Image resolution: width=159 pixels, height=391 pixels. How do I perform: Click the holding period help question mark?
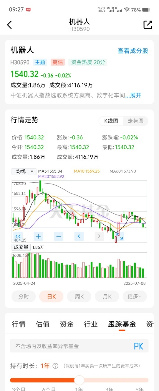pos(55,366)
